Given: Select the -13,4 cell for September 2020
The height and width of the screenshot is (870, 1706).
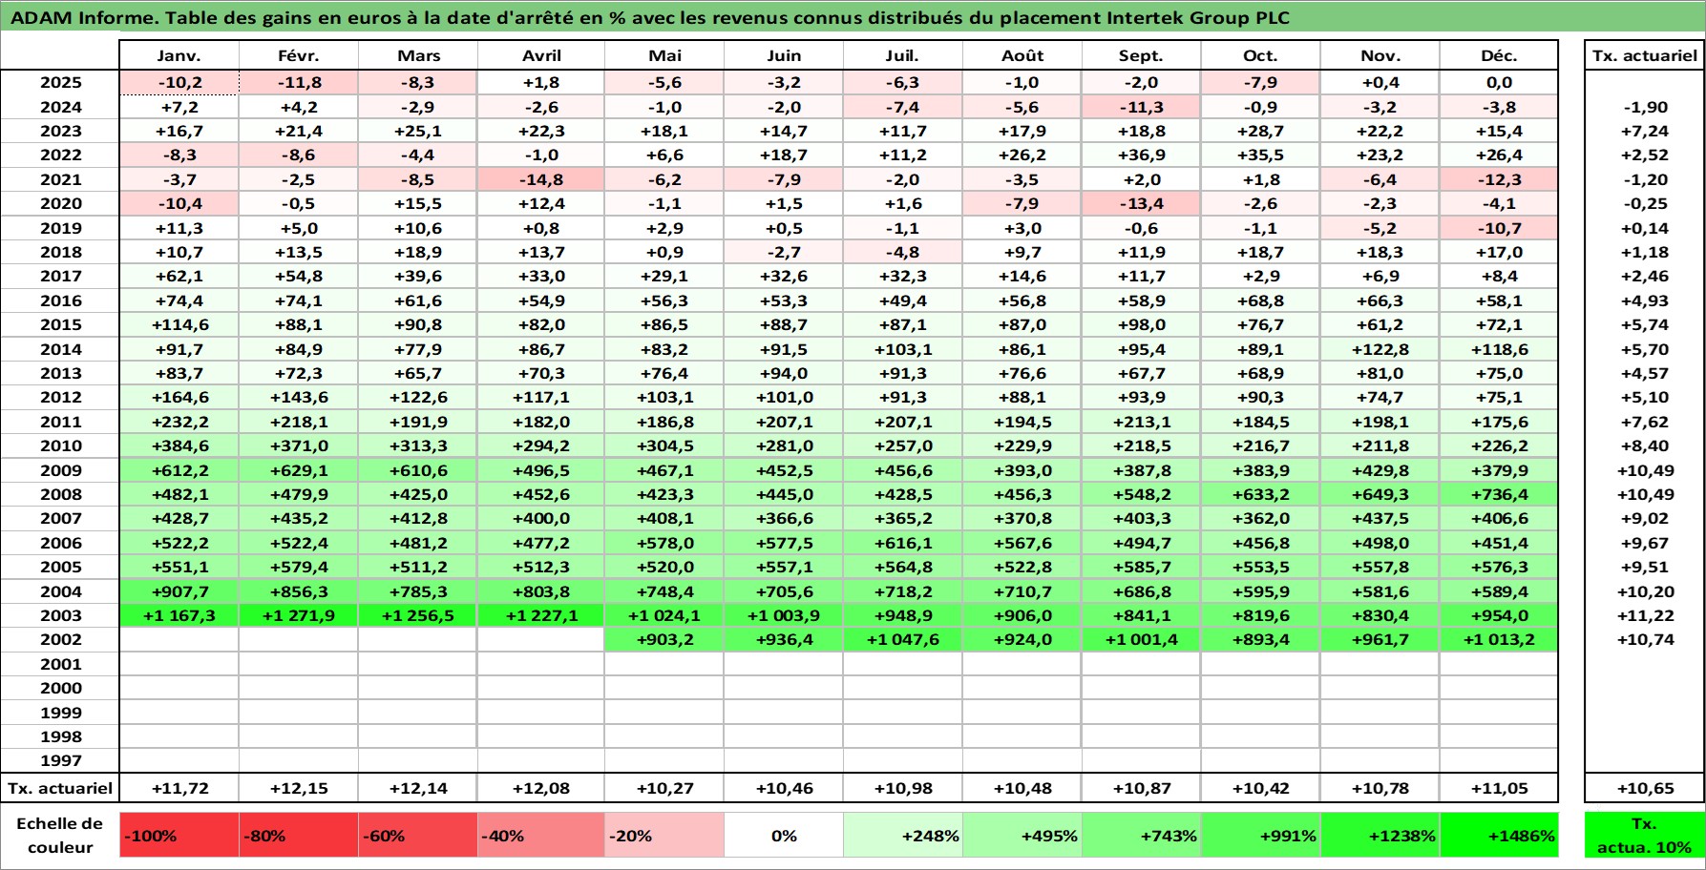Looking at the screenshot, I should [1141, 203].
